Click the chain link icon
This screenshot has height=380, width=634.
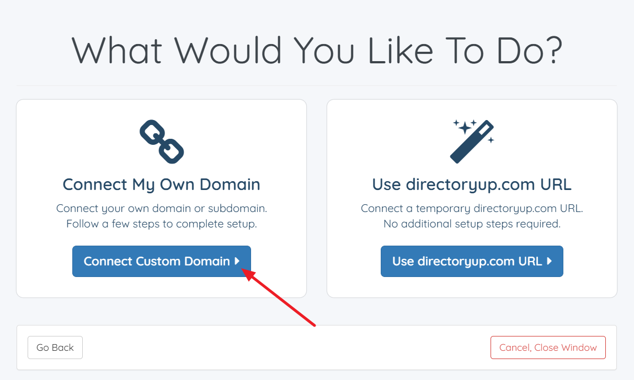162,142
